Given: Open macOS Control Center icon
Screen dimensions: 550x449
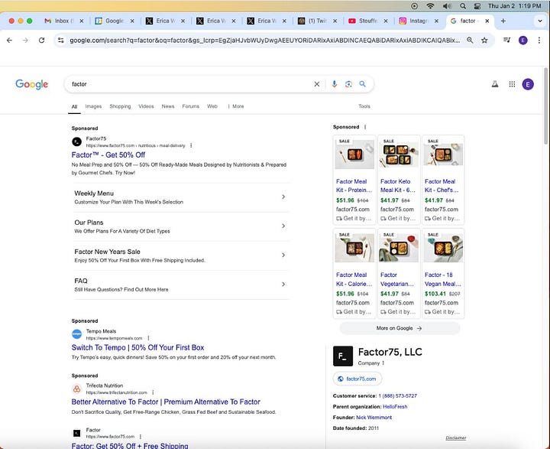Looking at the screenshot, I should coord(477,6).
